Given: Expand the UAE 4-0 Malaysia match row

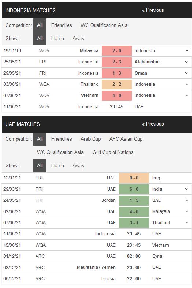Looking at the screenshot, I should (187, 211).
